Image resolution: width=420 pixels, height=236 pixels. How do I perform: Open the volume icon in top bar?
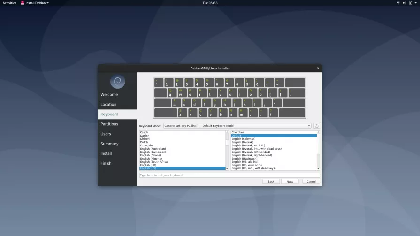(404, 3)
